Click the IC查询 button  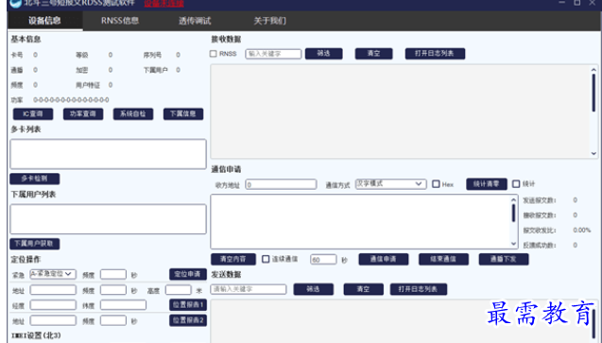point(33,114)
